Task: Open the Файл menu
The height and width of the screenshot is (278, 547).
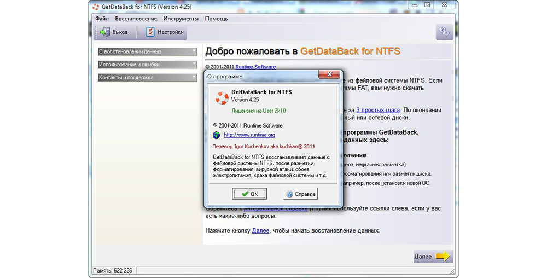Action: [x=102, y=18]
